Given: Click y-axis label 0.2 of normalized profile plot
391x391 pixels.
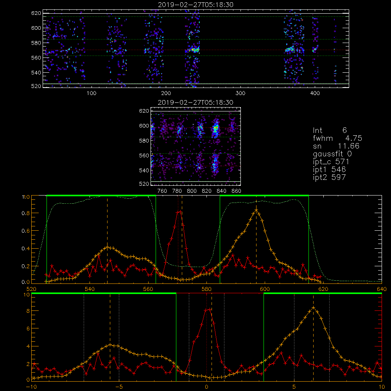Looking at the screenshot, I should pos(26,266).
